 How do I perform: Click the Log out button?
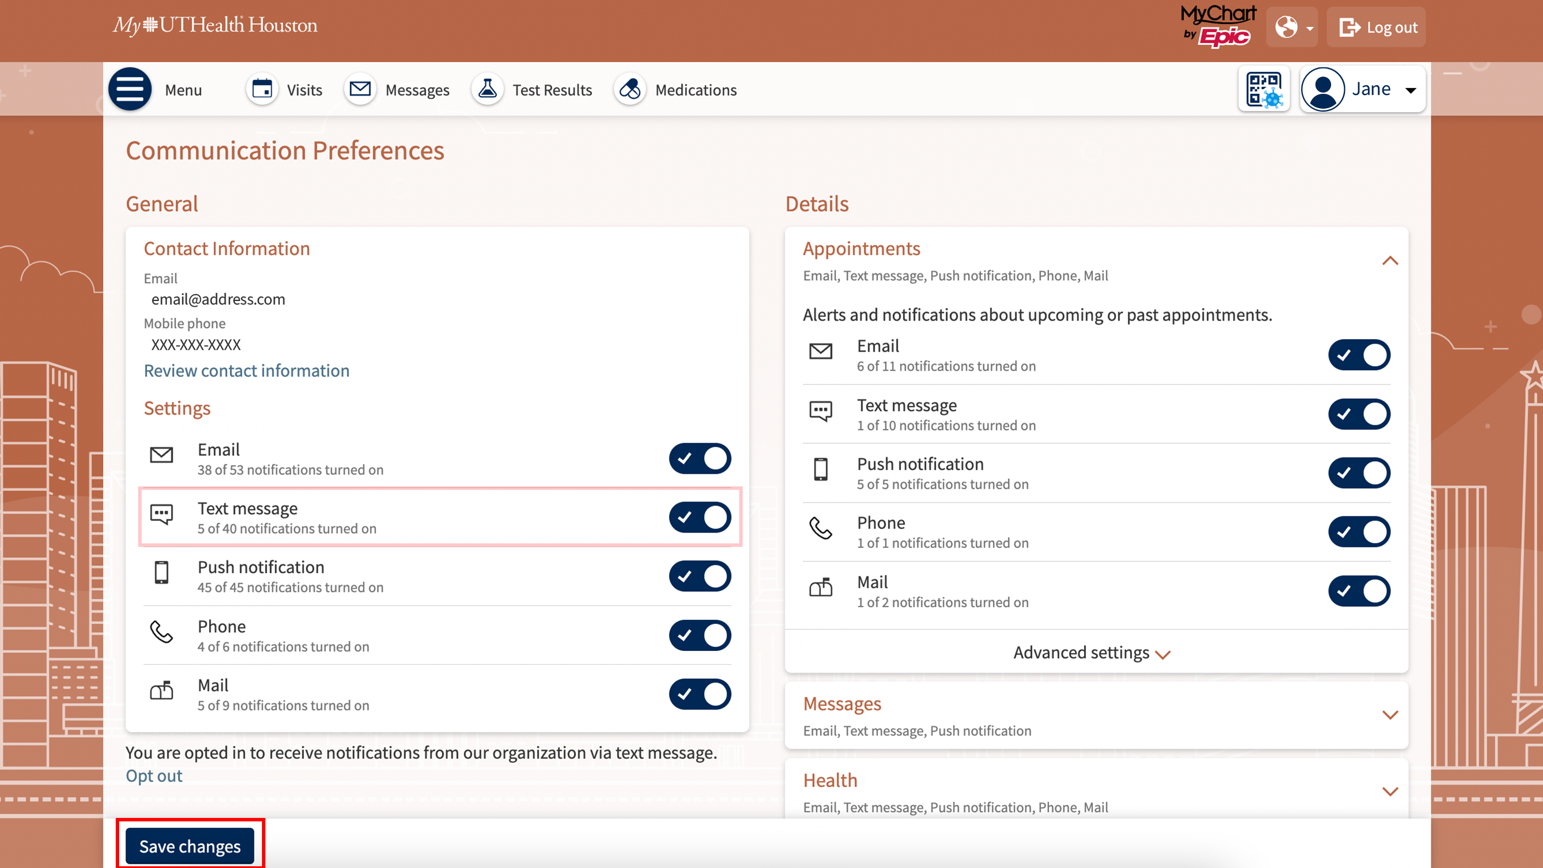(1378, 28)
